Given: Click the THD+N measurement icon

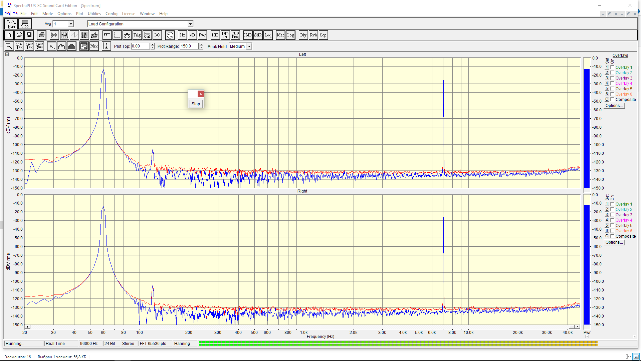Looking at the screenshot, I should [x=225, y=35].
